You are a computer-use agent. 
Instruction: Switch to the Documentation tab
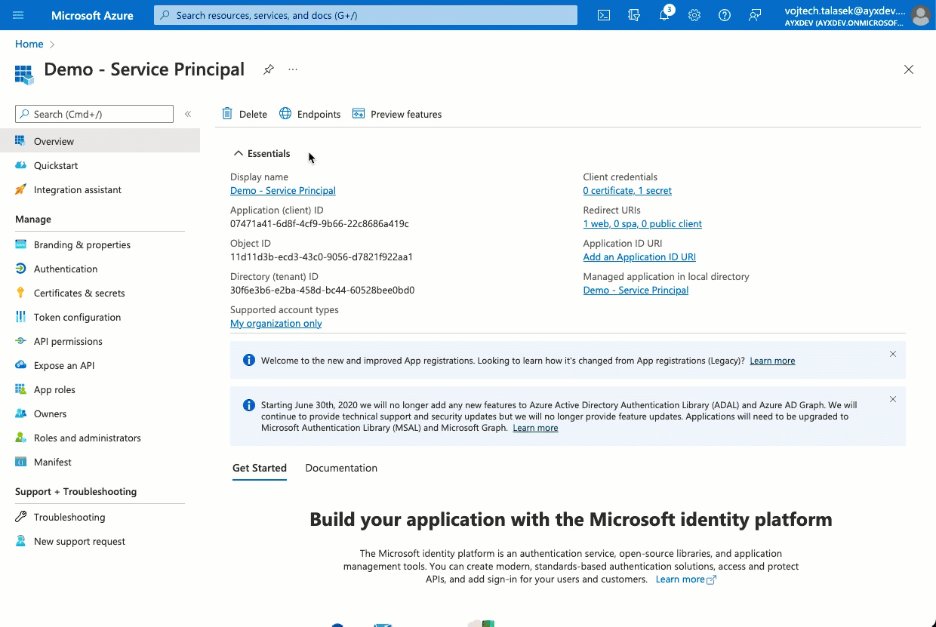click(341, 468)
